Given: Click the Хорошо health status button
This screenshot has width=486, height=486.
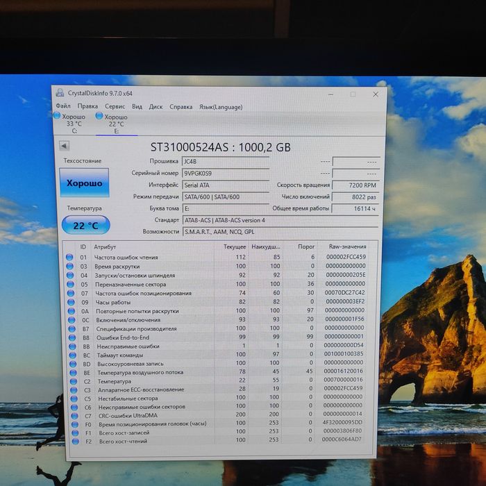Looking at the screenshot, I should (84, 183).
